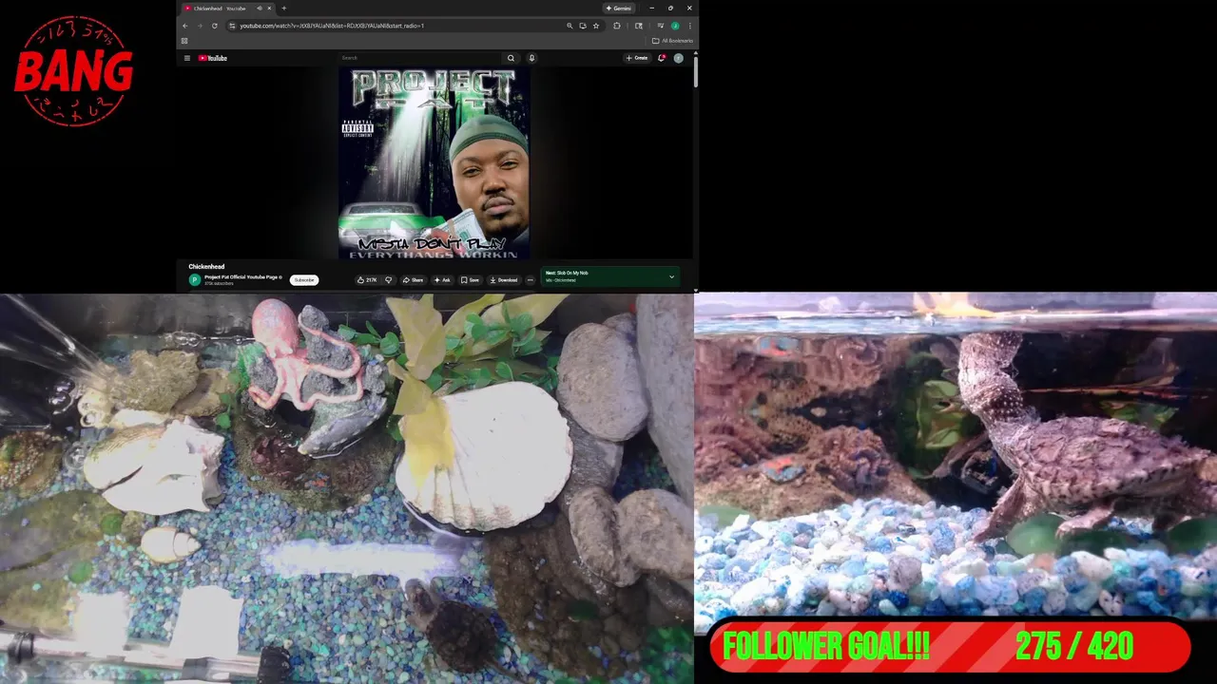This screenshot has width=1217, height=684.
Task: Download the Chickenhead video
Action: 504,279
